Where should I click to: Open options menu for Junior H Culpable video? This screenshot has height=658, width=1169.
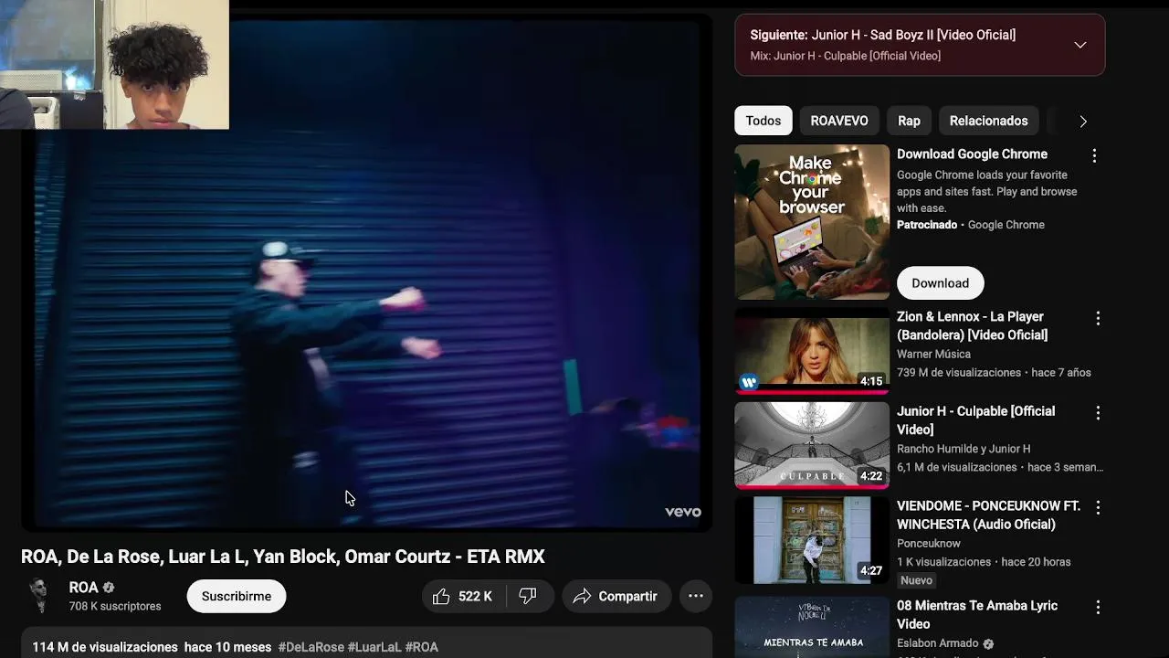[1098, 412]
